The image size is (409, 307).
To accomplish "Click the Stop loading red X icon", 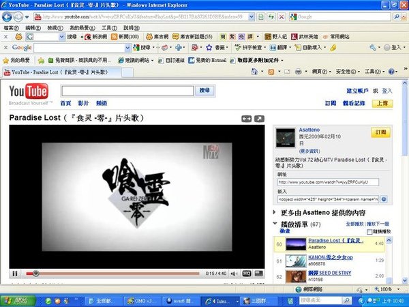I will 282,17.
